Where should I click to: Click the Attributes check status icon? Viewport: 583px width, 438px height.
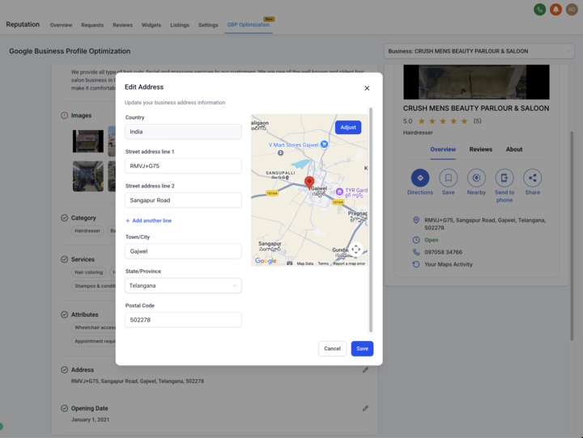point(64,314)
